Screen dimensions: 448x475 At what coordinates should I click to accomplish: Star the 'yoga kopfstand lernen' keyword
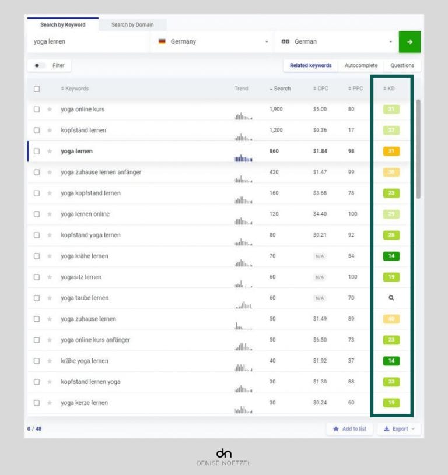tap(50, 193)
